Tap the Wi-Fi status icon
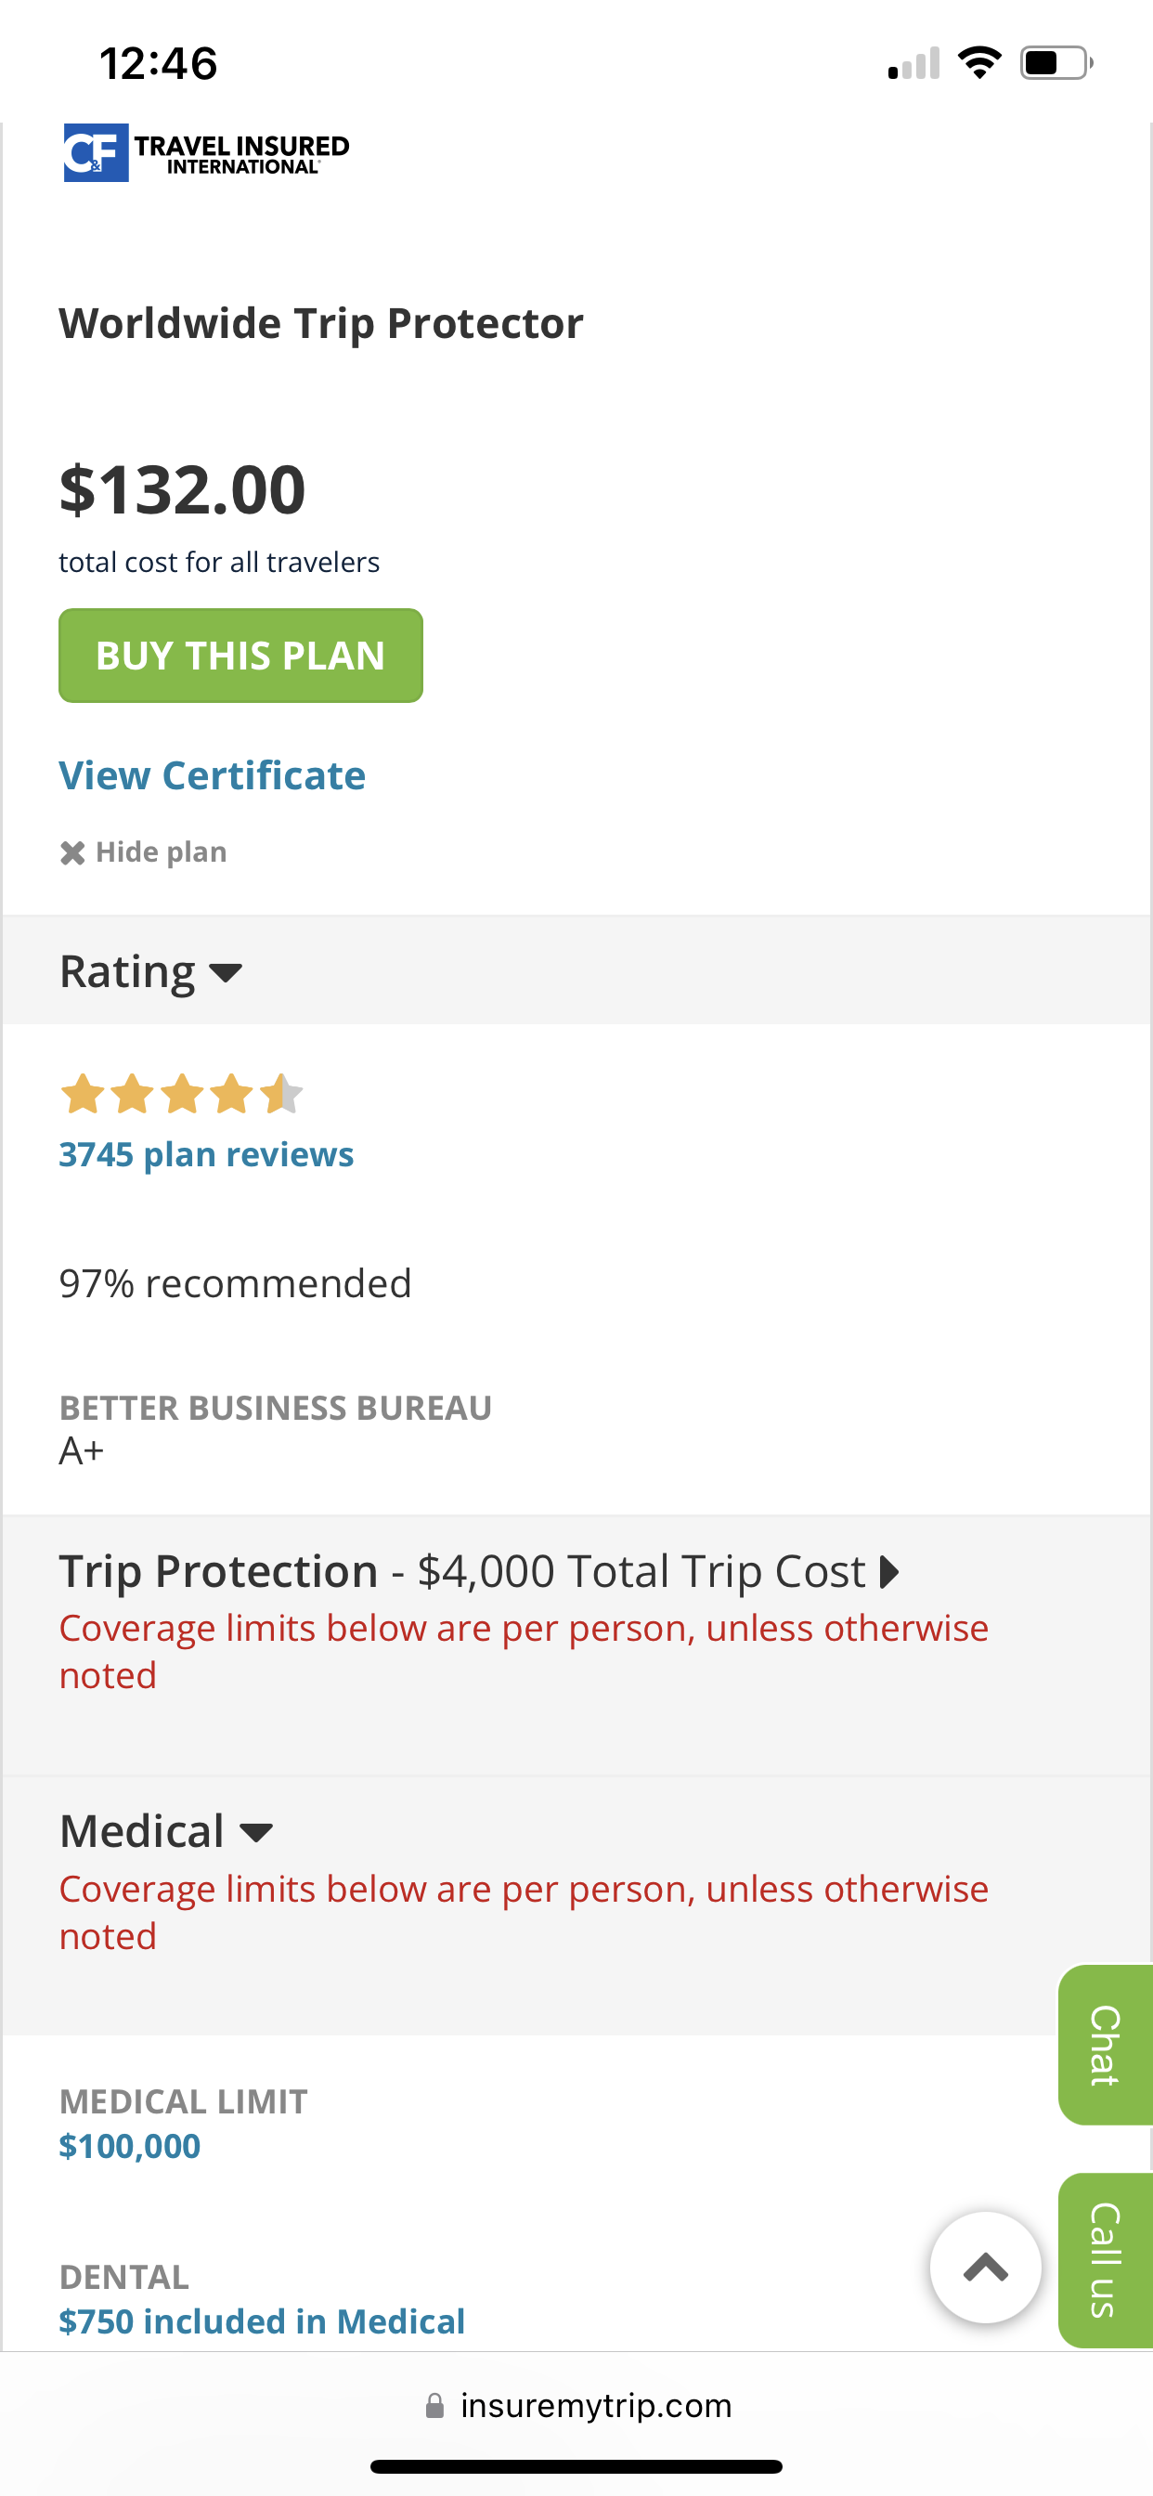Image resolution: width=1153 pixels, height=2496 pixels. [x=978, y=63]
